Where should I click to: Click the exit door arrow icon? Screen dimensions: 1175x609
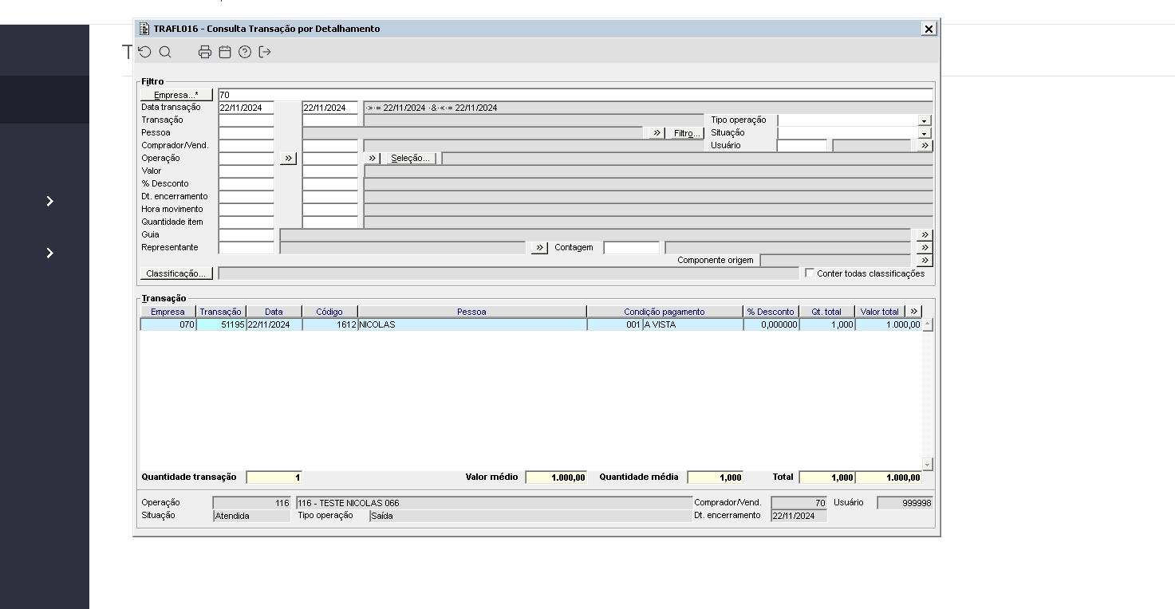pos(265,52)
